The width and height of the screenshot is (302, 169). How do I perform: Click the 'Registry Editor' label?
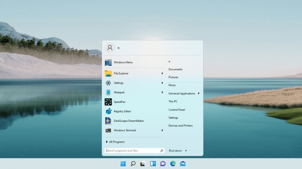(122, 111)
